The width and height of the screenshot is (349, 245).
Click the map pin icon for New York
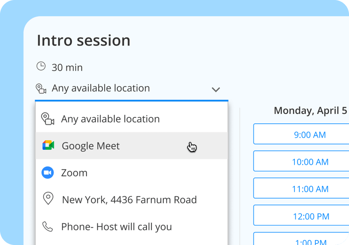48,199
